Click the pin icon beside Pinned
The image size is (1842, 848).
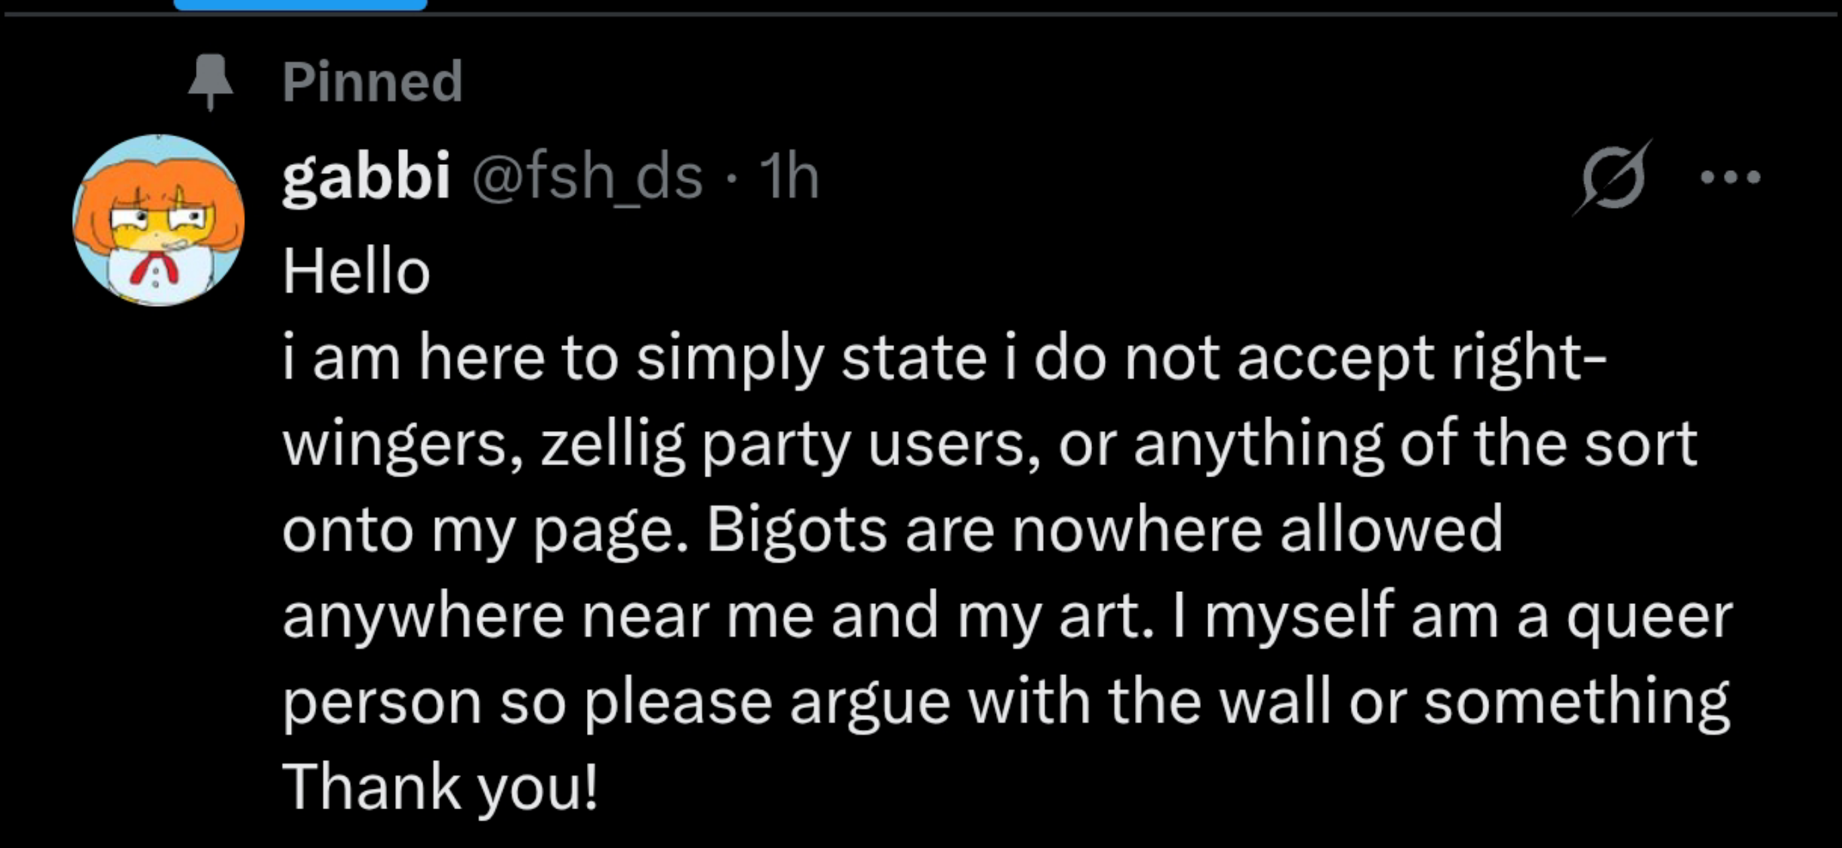(209, 81)
